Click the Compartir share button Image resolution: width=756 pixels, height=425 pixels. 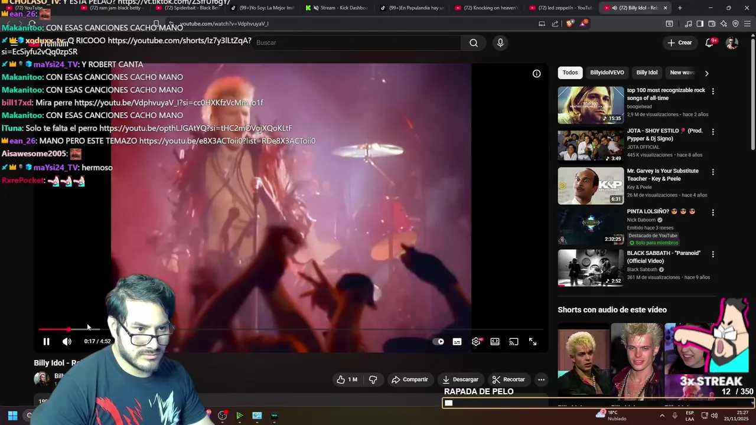pyautogui.click(x=409, y=380)
